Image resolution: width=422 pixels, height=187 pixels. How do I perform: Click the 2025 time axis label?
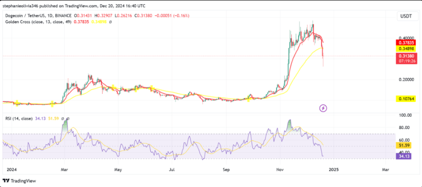coord(334,170)
